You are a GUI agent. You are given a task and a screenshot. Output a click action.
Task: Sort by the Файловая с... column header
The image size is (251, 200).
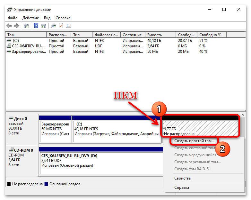[x=107, y=35]
